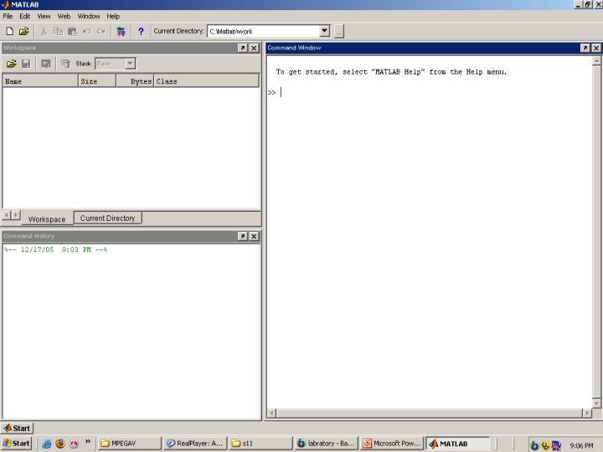This screenshot has height=452, width=603.
Task: Switch to the labratory browser taskbar window
Action: click(327, 443)
